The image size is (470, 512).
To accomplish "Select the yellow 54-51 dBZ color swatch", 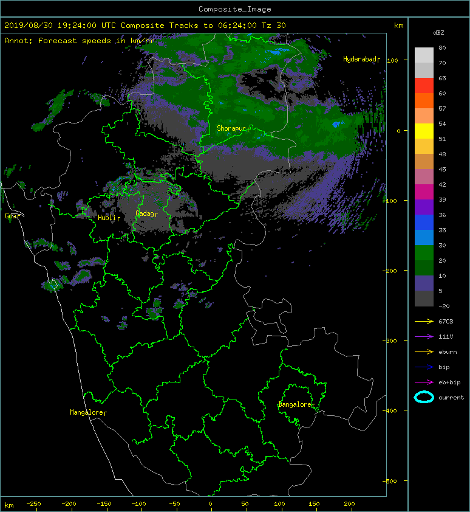I will tap(424, 131).
